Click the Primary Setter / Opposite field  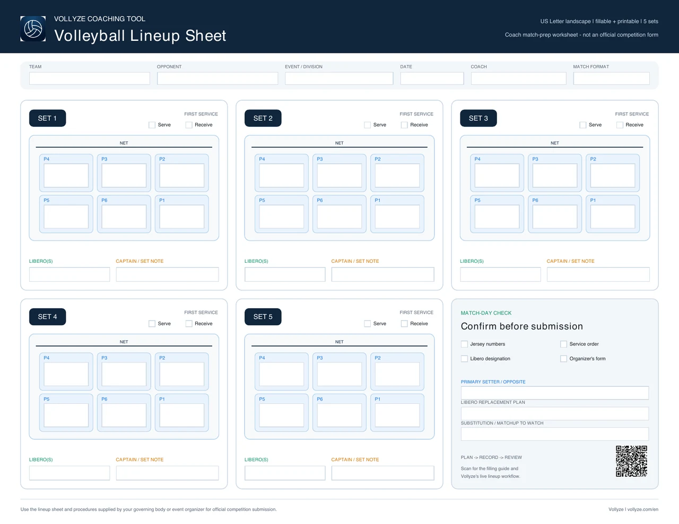tap(555, 393)
